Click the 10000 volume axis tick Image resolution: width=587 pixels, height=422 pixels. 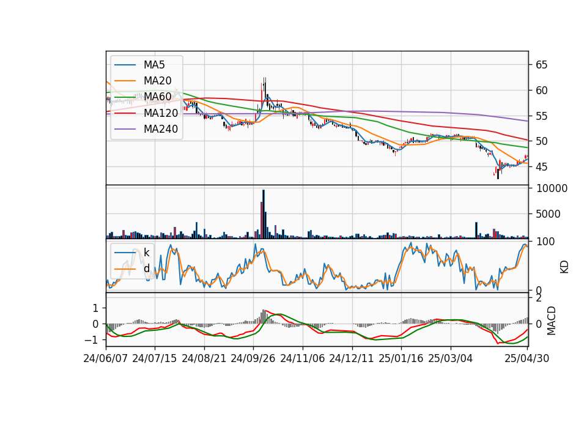pyautogui.click(x=552, y=188)
